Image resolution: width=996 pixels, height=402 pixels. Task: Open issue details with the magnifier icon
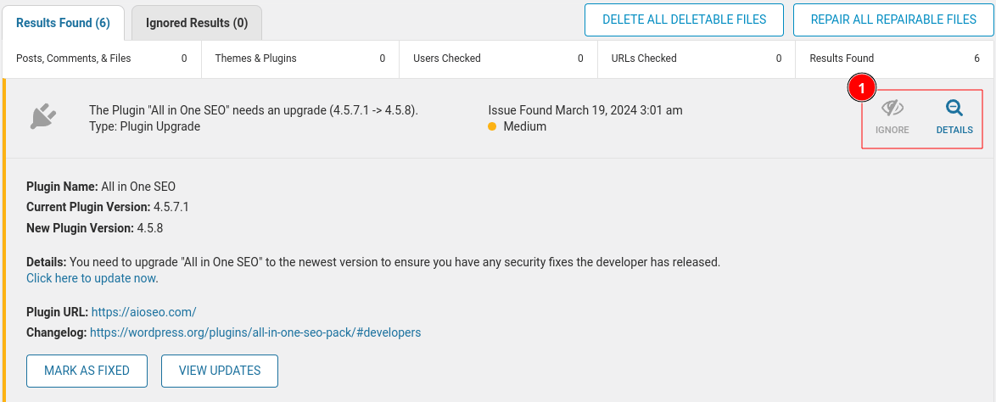[x=954, y=109]
